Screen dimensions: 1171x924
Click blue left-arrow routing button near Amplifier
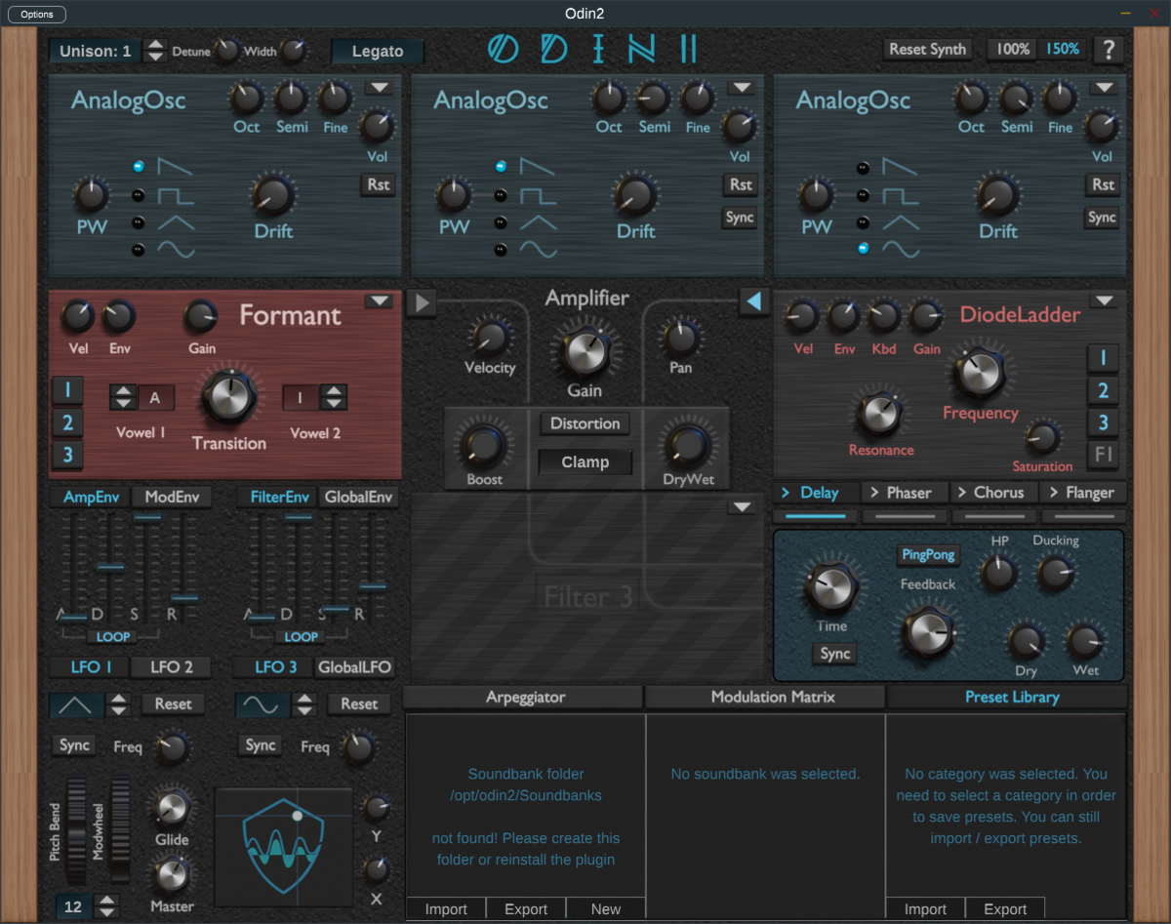[x=753, y=302]
